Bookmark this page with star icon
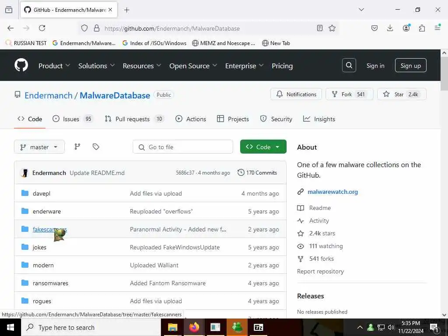448x336 pixels. tap(332, 28)
